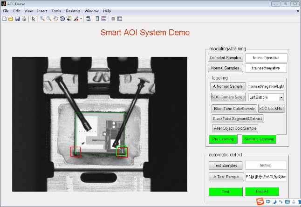Click the Open File folder icon
The image size is (301, 207).
point(11,19)
